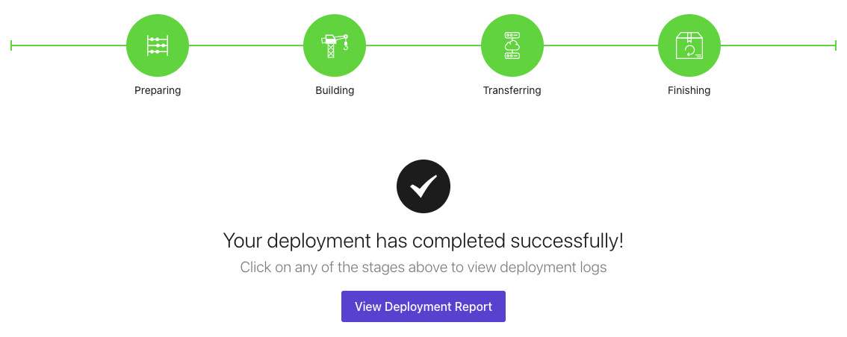Viewport: 847px width, 337px height.
Task: Open the Preparing stage abacus icon
Action: click(x=158, y=45)
